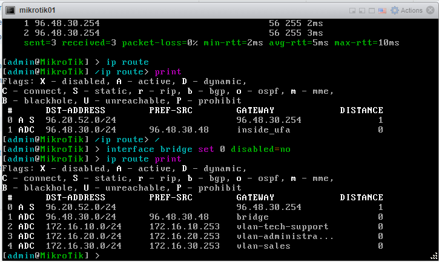Image resolution: width=439 pixels, height=262 pixels.
Task: Click the 2ms ping time value
Action: (315, 23)
